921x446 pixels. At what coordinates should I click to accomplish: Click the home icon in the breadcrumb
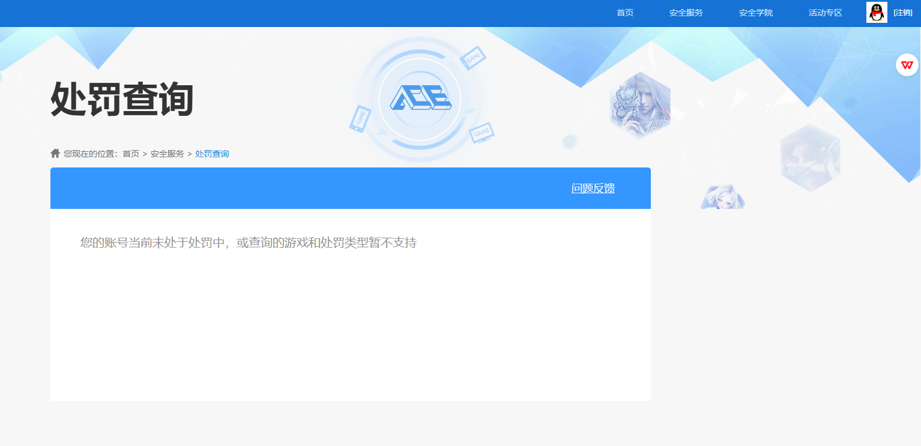[x=54, y=153]
